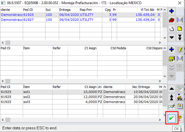The width and height of the screenshot is (185, 132).
Task: Click the single black down arrow button
Action: pos(172,38)
